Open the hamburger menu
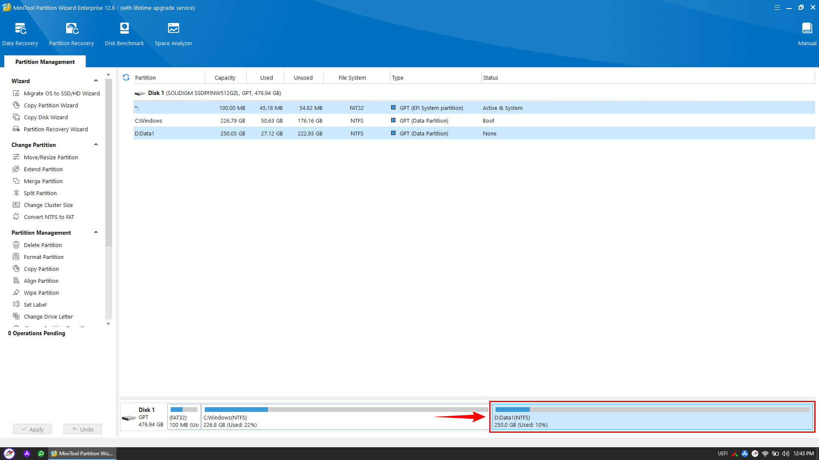Image resolution: width=819 pixels, height=460 pixels. 777,7
